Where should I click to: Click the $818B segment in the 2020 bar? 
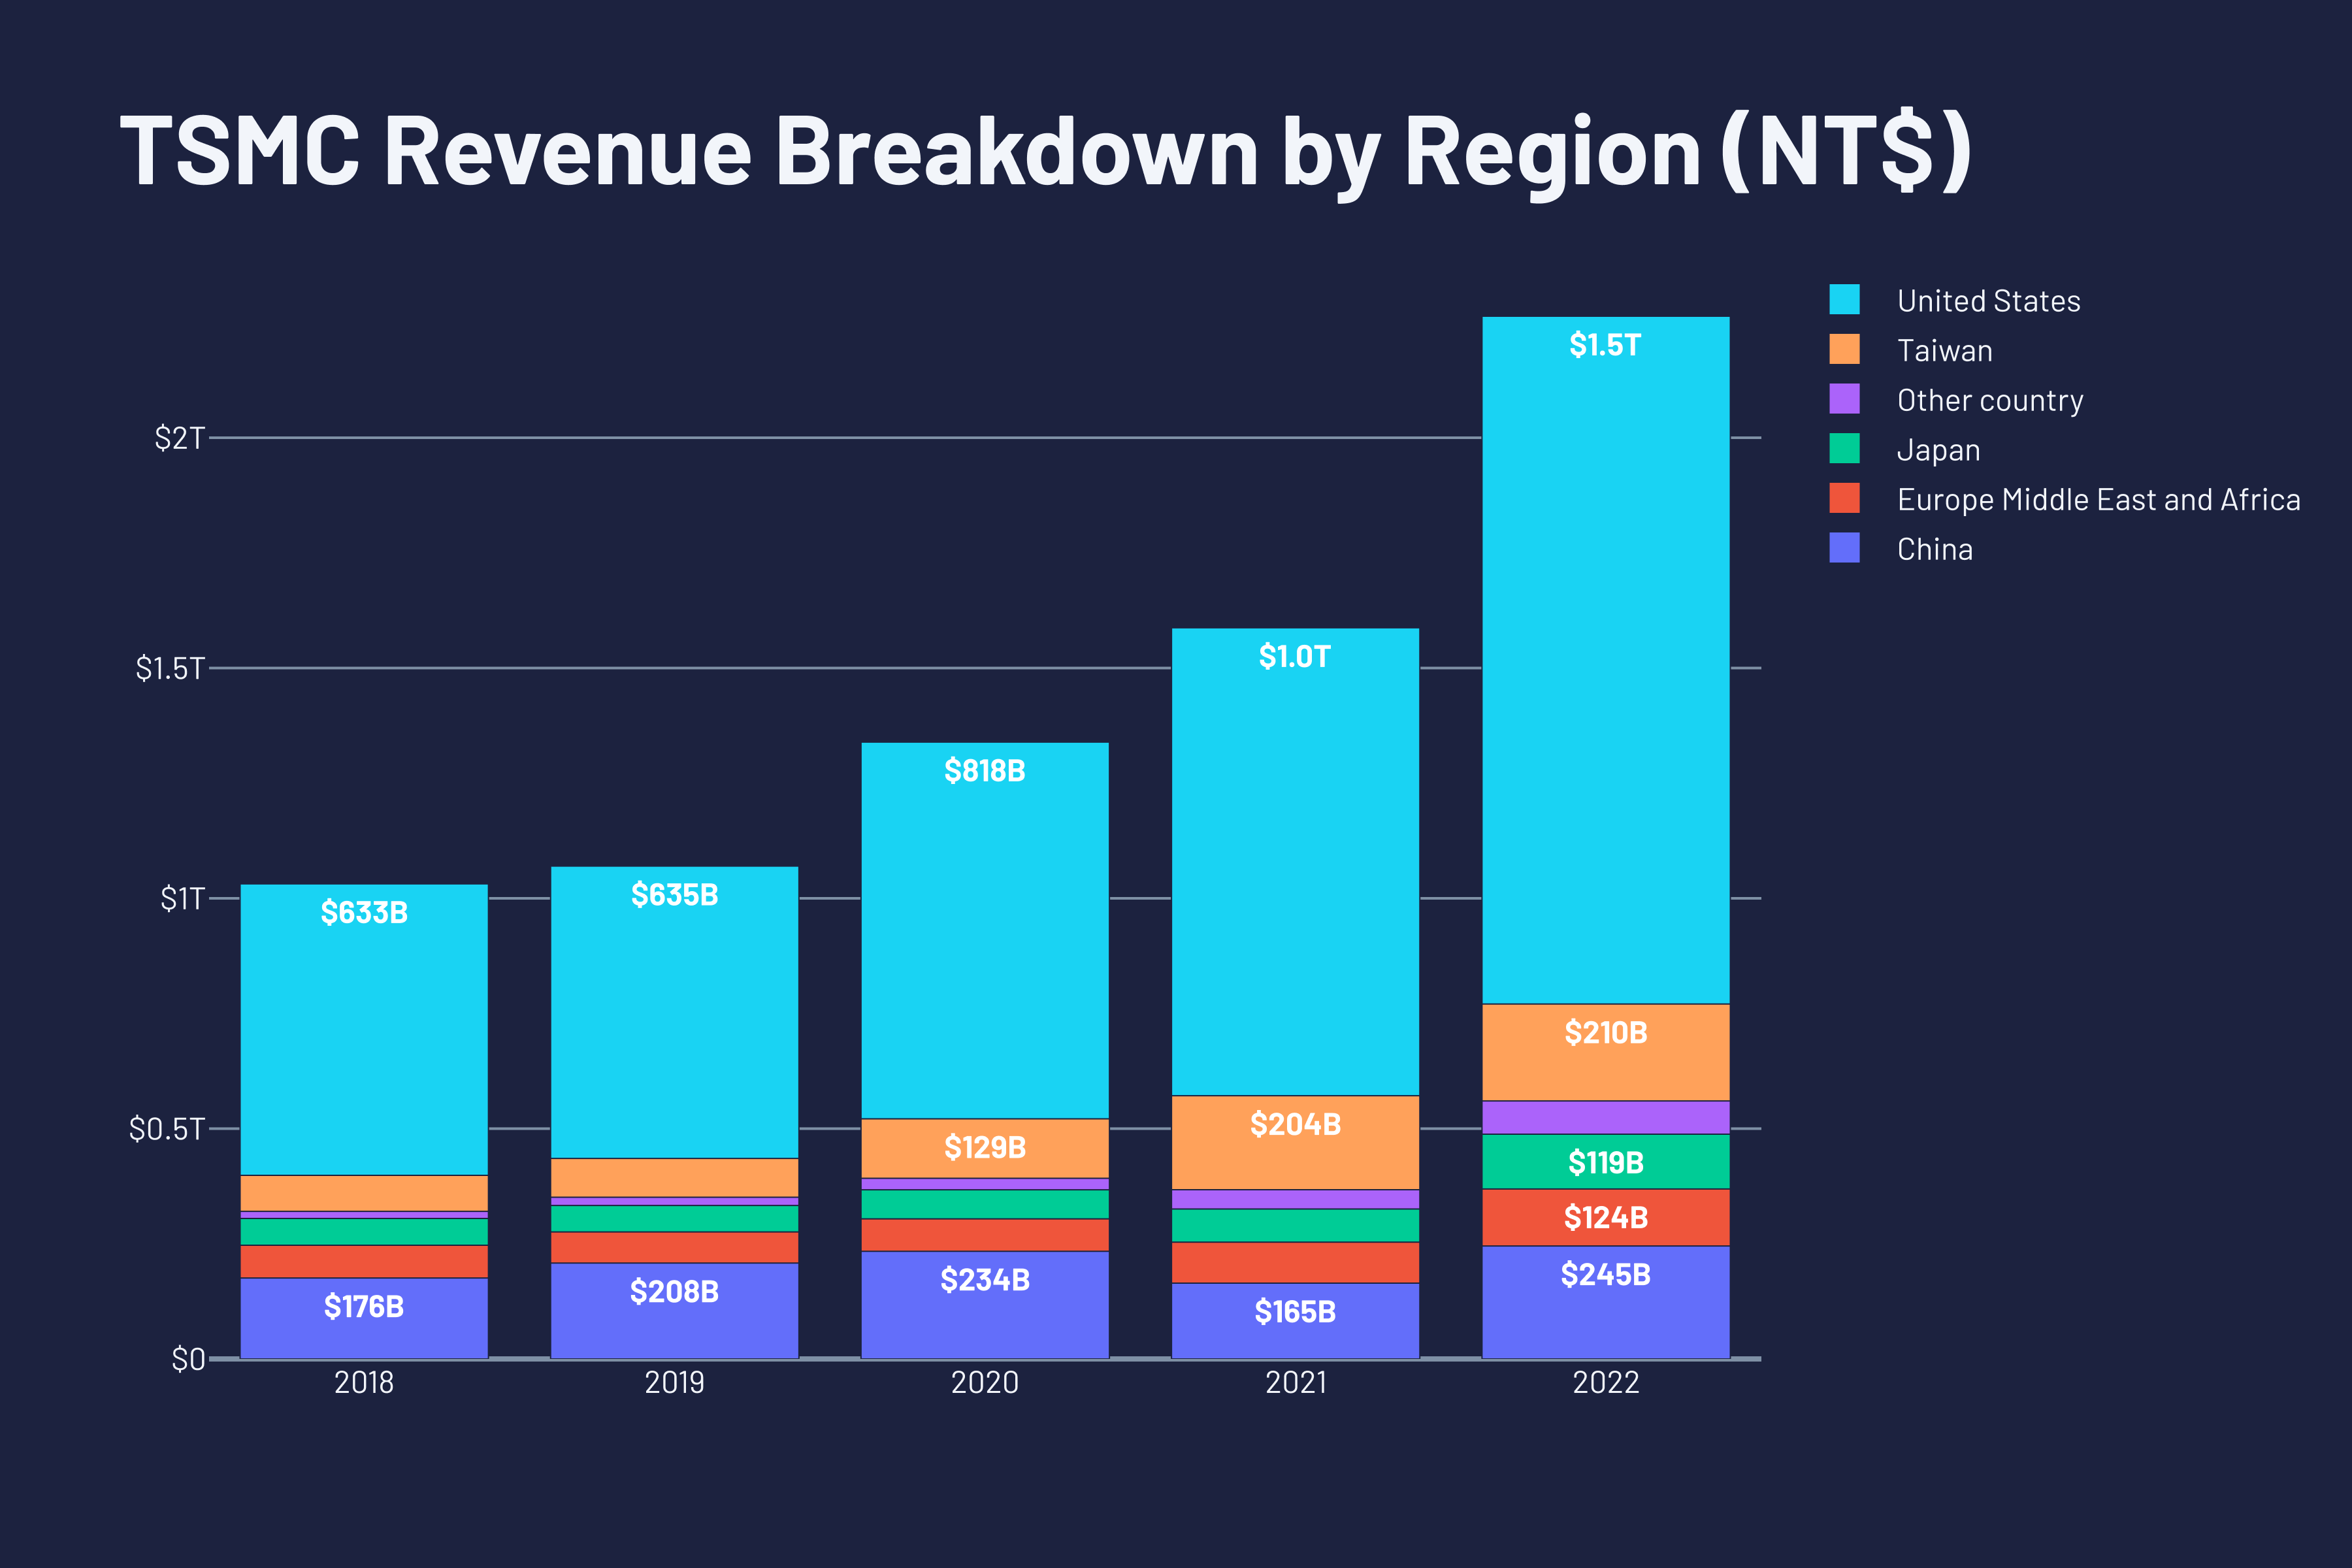[x=985, y=930]
